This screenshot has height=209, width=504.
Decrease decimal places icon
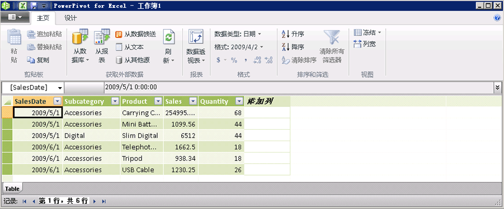269,60
